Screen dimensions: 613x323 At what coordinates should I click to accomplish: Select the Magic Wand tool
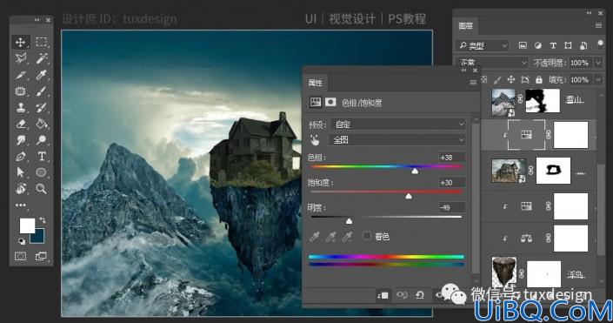point(42,58)
